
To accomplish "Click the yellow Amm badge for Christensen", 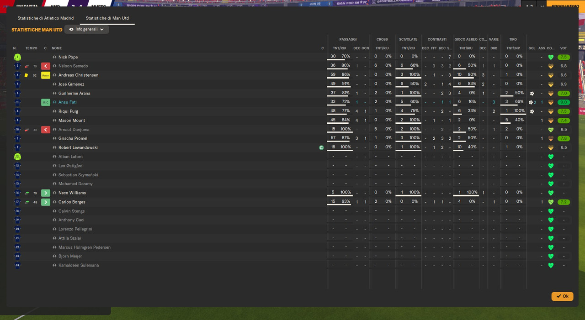I will pos(46,75).
